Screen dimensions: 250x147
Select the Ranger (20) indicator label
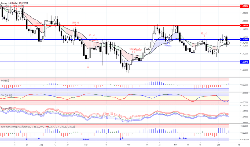coord(7,108)
